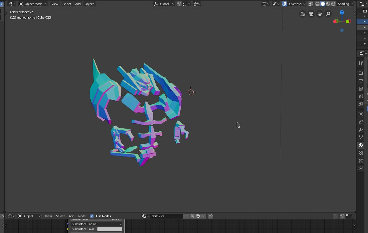Open the object type visibility dropdown
Image resolution: width=368 pixels, height=233 pixels.
click(x=276, y=4)
